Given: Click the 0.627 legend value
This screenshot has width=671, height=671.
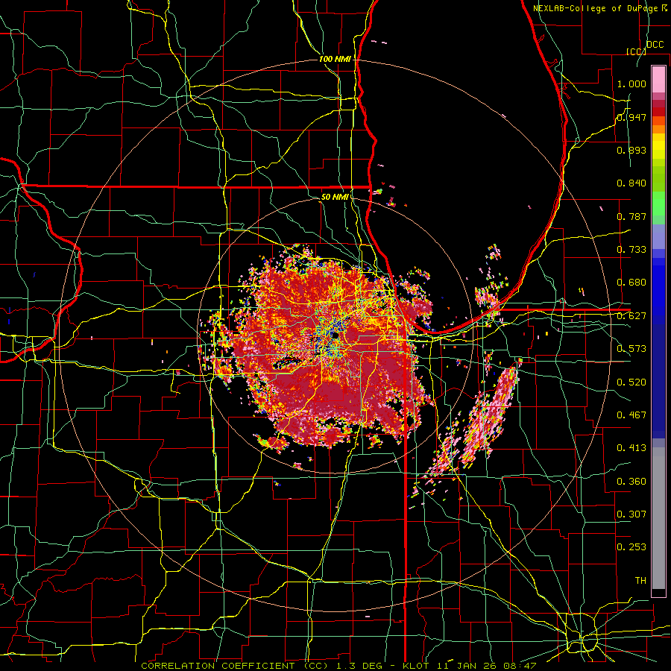Looking at the screenshot, I should point(631,316).
